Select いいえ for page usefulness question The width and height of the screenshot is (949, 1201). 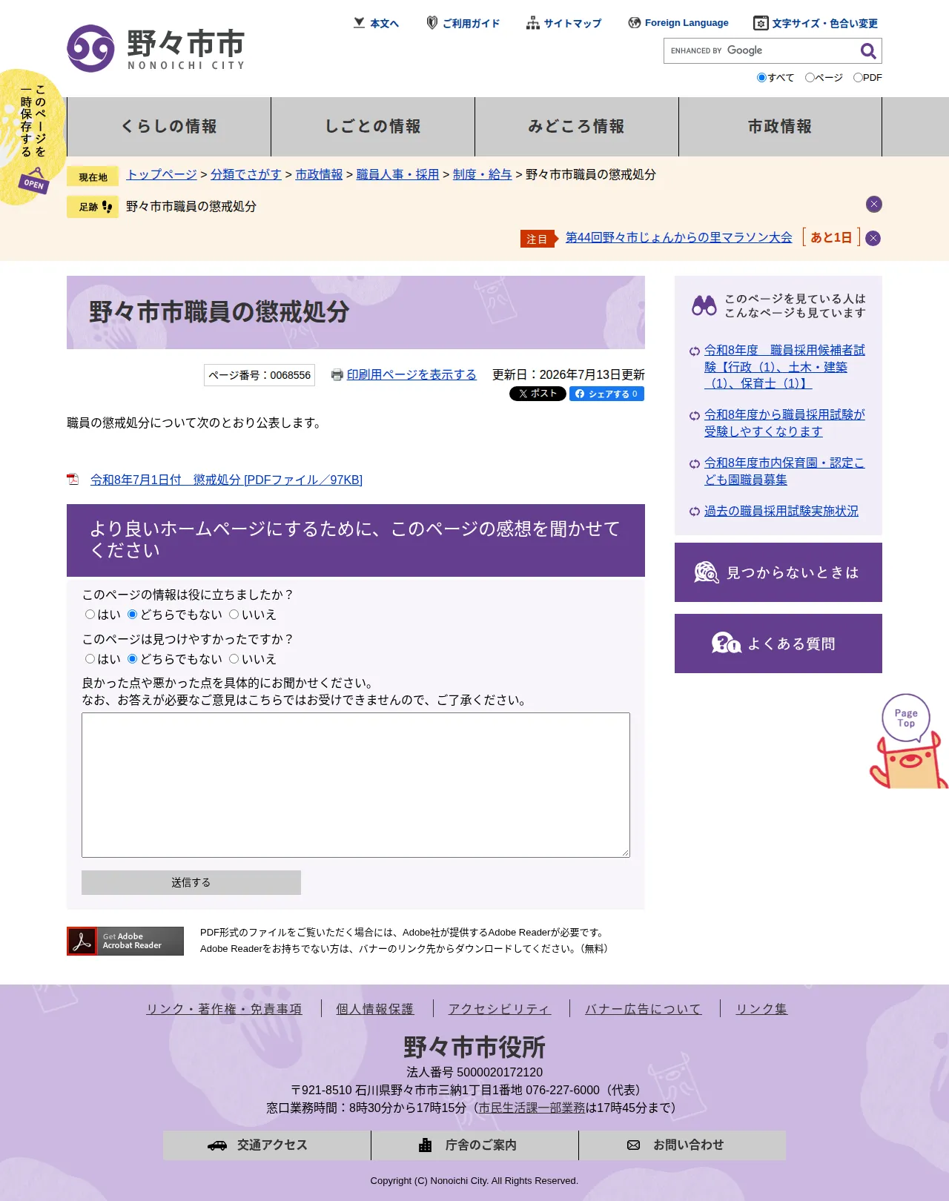tap(234, 614)
